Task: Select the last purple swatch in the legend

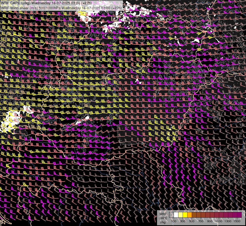Action: click(x=239, y=215)
